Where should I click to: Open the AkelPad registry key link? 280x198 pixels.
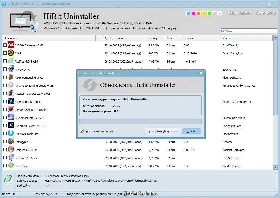click(x=100, y=181)
